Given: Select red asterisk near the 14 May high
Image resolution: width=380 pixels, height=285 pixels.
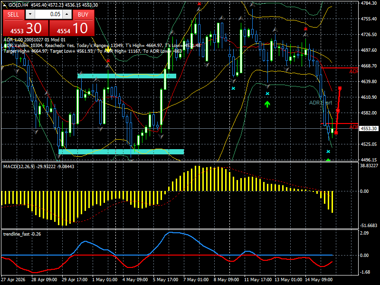Looking at the screenshot, I should 305,29.
